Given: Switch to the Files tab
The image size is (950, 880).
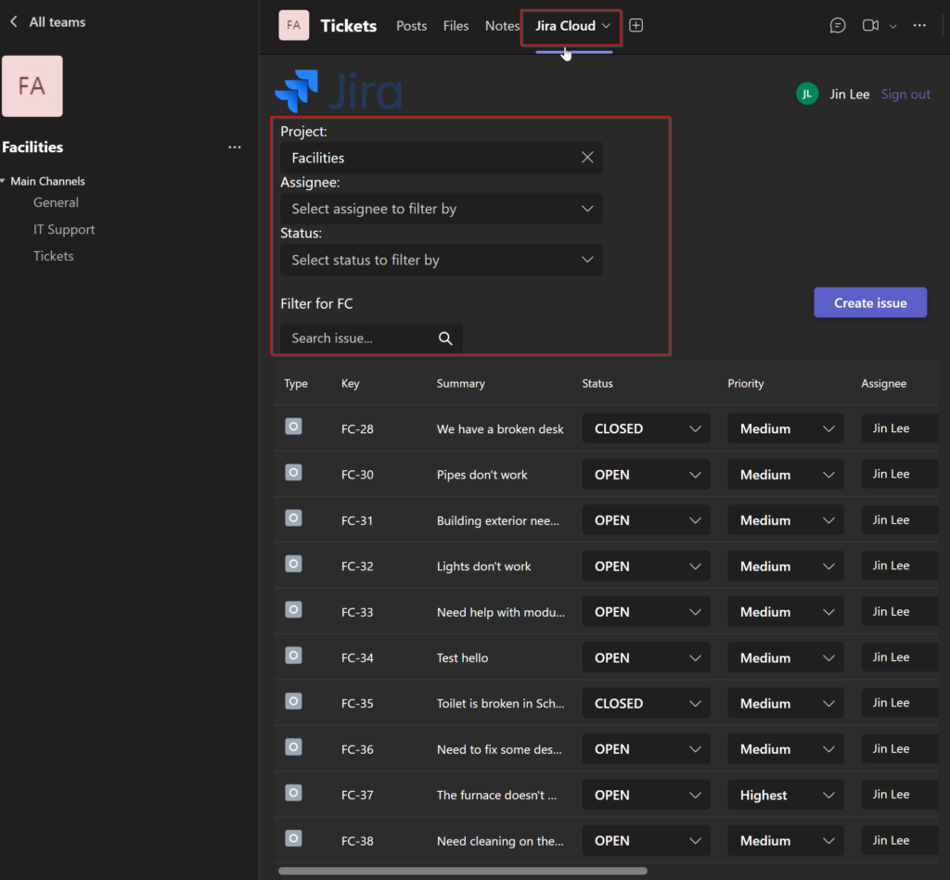Looking at the screenshot, I should [x=456, y=26].
